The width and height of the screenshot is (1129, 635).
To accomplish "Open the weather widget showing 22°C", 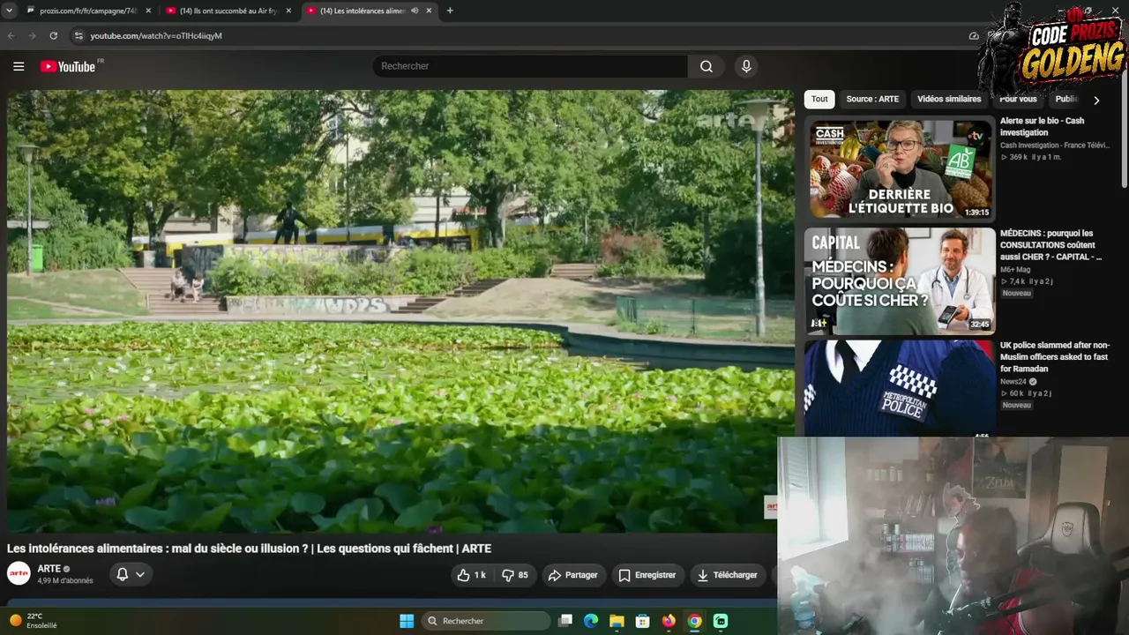I will pyautogui.click(x=34, y=621).
